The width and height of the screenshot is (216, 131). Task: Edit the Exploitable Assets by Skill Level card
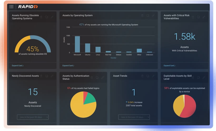click(204, 78)
